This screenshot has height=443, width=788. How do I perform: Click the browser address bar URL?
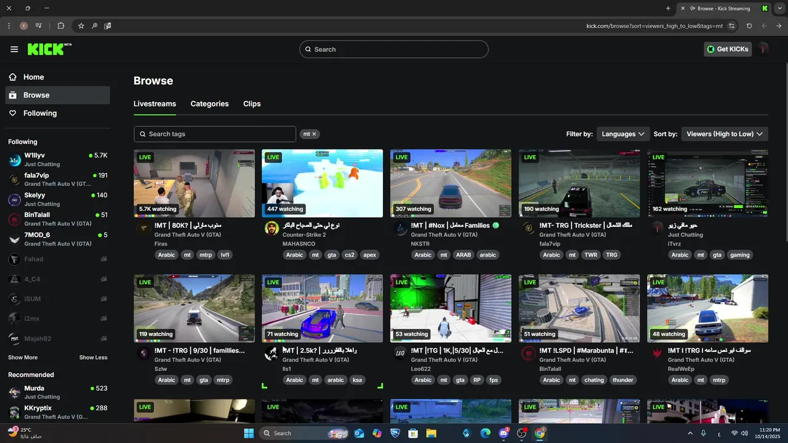pos(654,26)
